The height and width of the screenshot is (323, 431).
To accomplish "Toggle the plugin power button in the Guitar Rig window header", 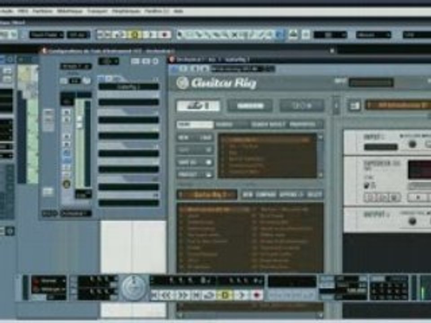I will 174,69.
